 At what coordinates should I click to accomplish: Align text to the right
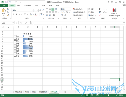pos(53,12)
